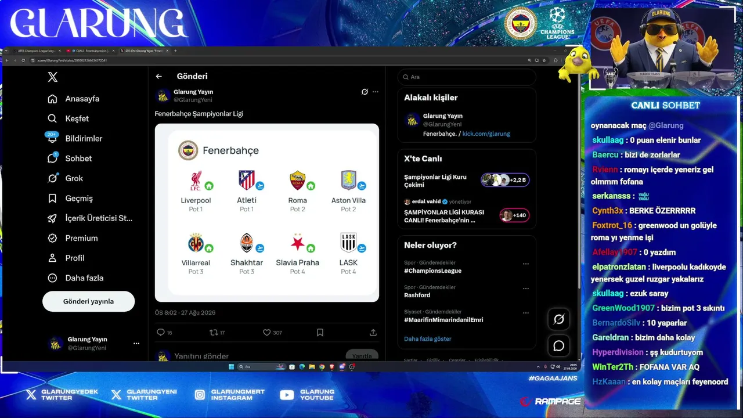
Task: Click floating chat bubble button
Action: (559, 346)
